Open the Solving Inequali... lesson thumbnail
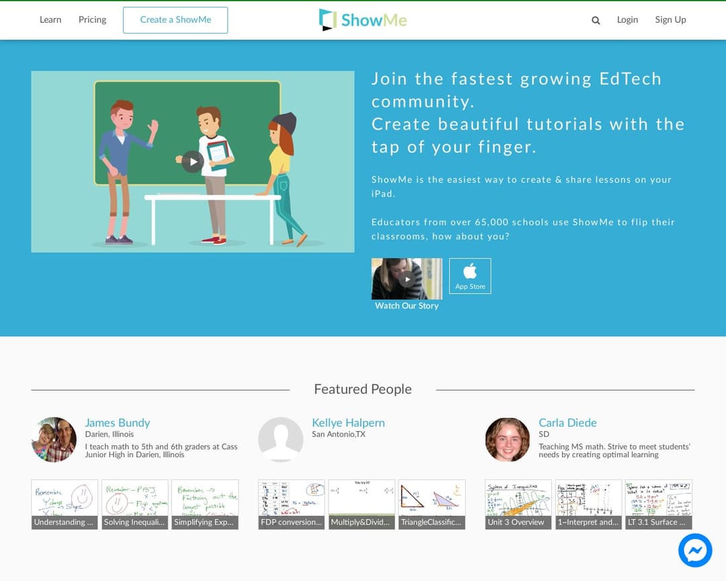Viewport: 726px width, 581px height. click(x=134, y=504)
